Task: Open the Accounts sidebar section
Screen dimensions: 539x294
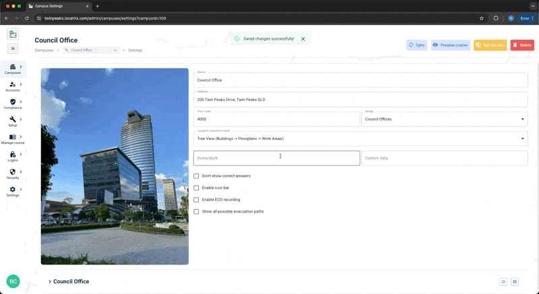Action: [13, 84]
